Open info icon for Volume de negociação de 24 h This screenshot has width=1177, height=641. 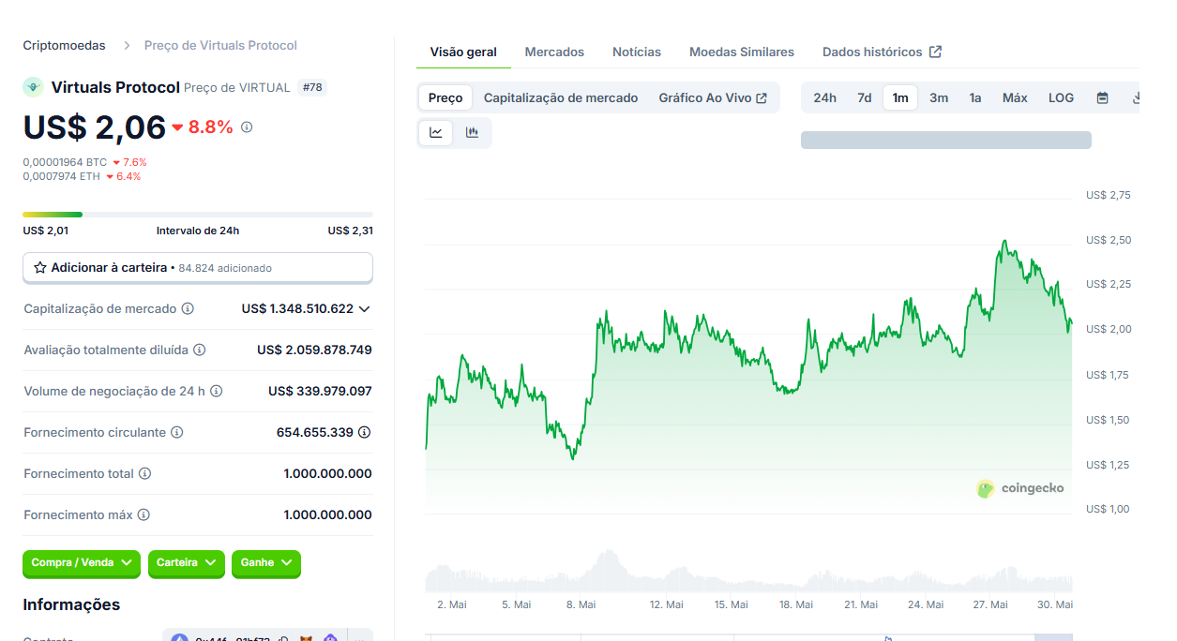(x=216, y=391)
